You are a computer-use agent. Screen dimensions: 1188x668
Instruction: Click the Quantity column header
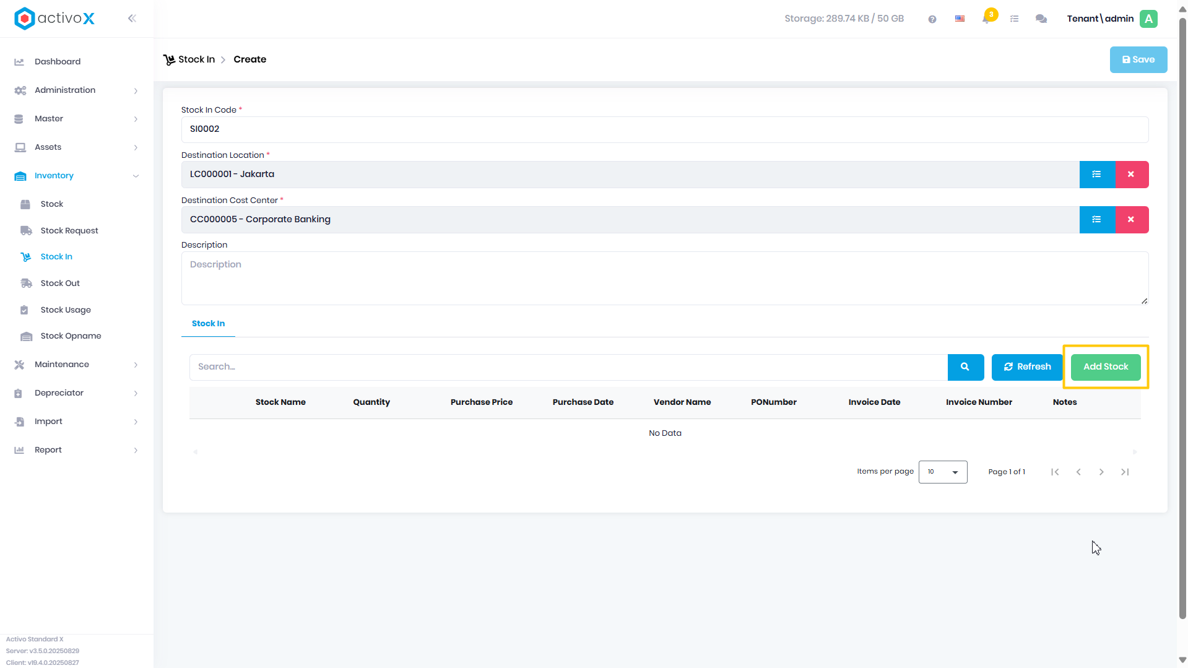coord(371,402)
